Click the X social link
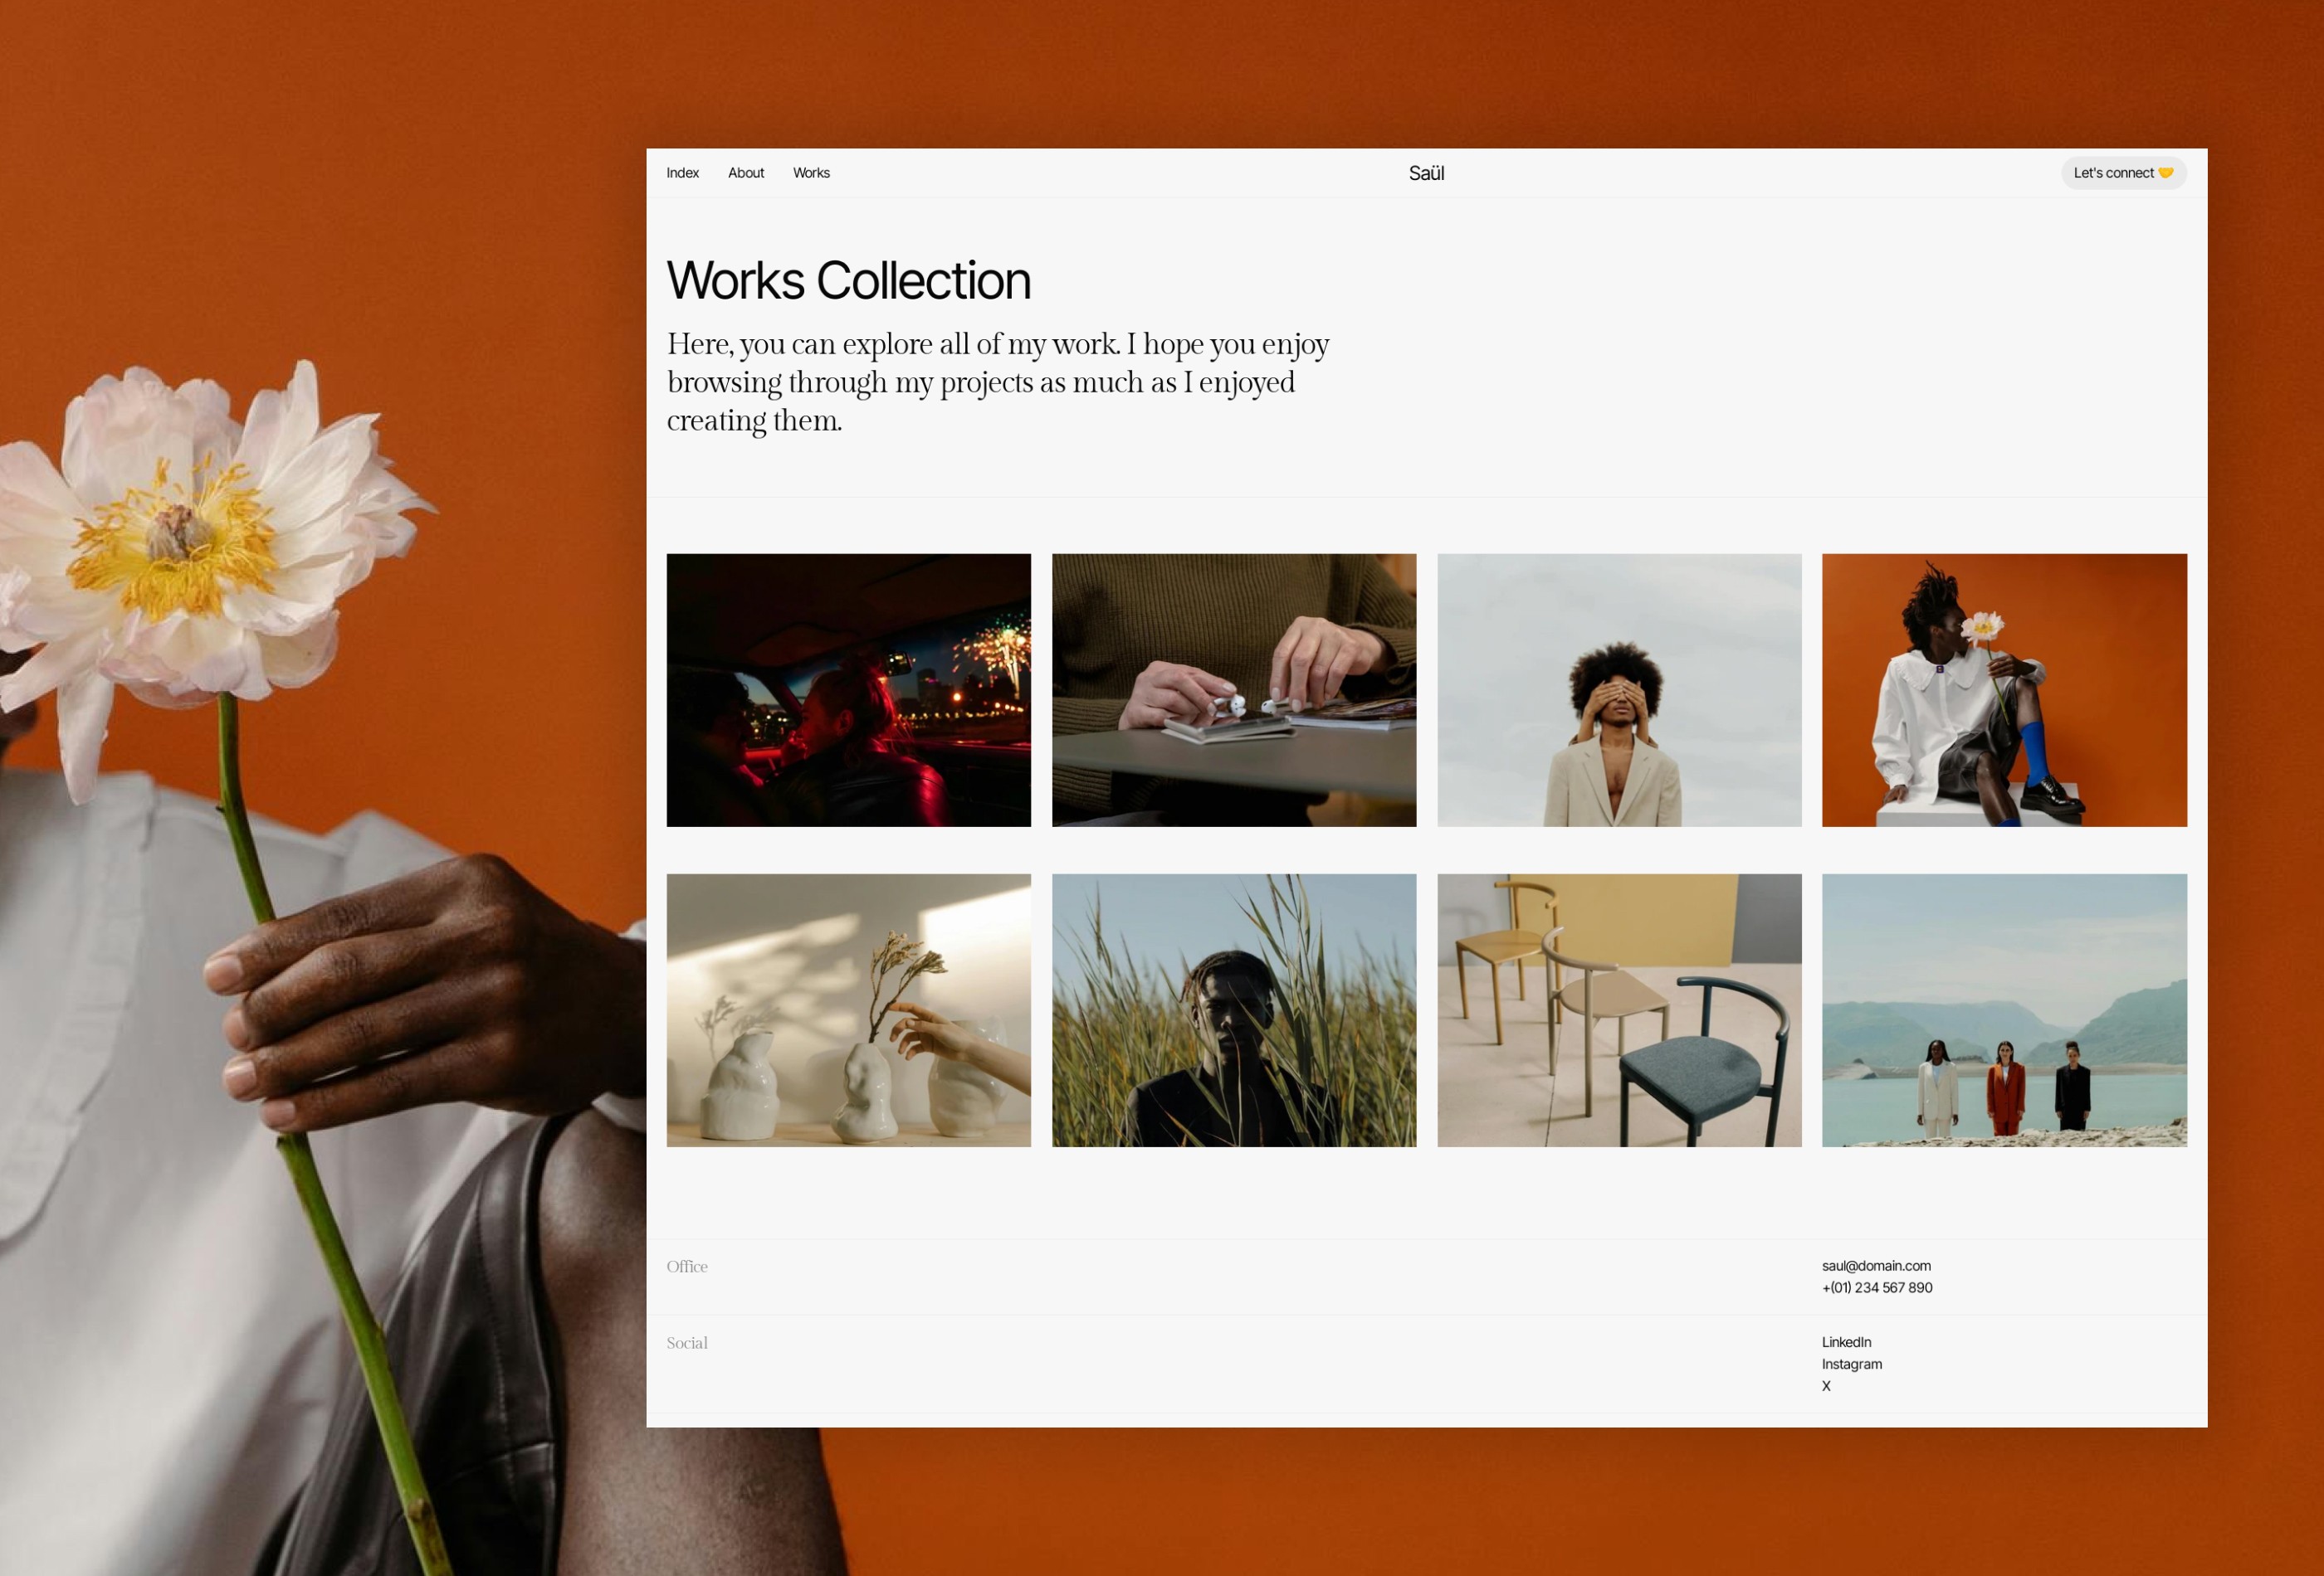The image size is (2324, 1576). click(x=1826, y=1386)
